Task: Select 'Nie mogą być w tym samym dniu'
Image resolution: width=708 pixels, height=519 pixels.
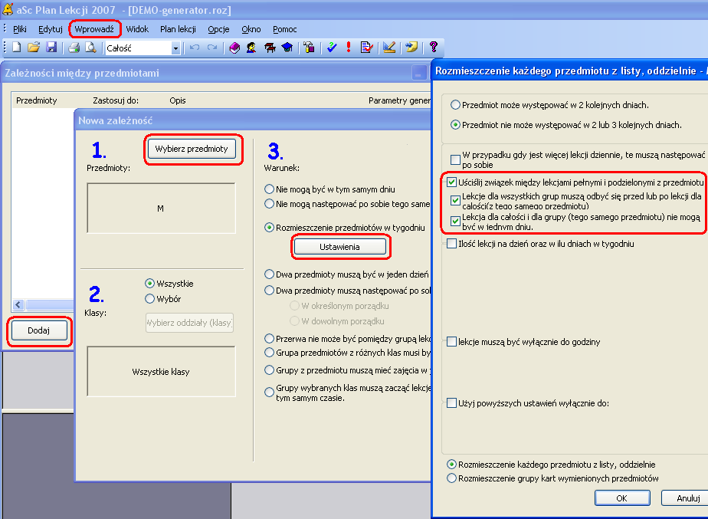Action: (x=269, y=189)
